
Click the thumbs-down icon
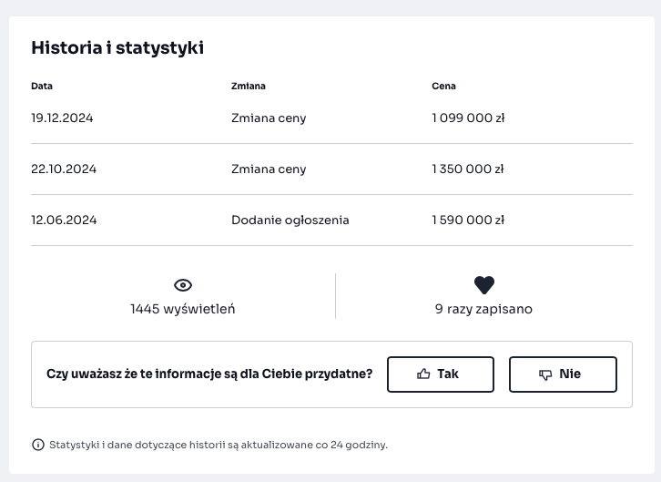point(545,374)
